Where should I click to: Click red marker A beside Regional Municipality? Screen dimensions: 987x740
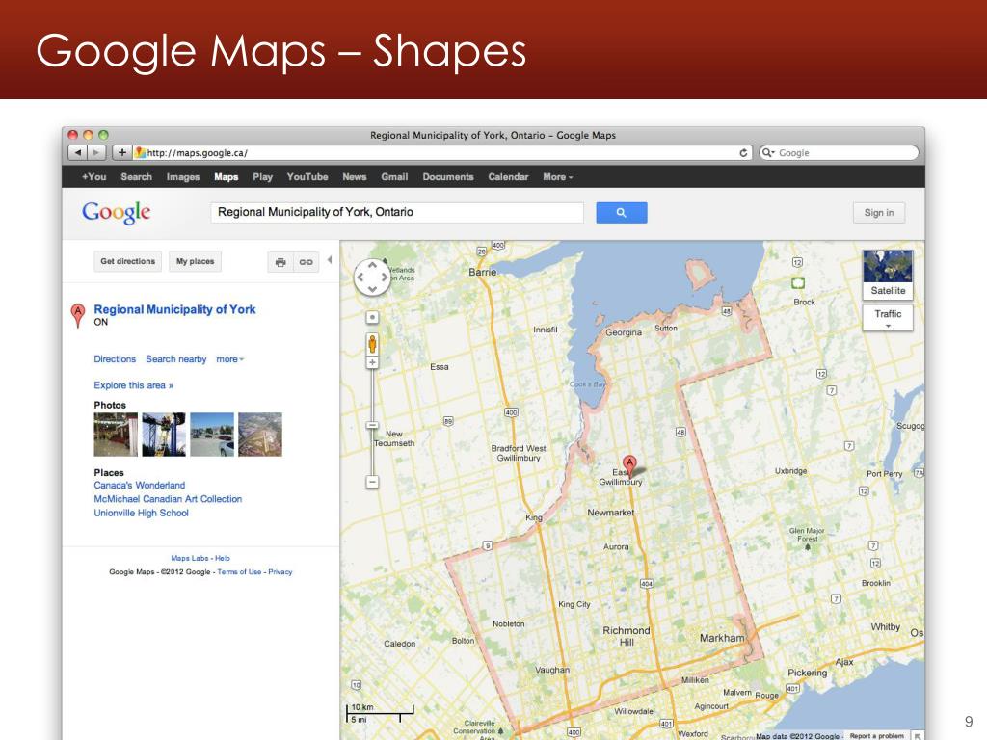tap(78, 315)
